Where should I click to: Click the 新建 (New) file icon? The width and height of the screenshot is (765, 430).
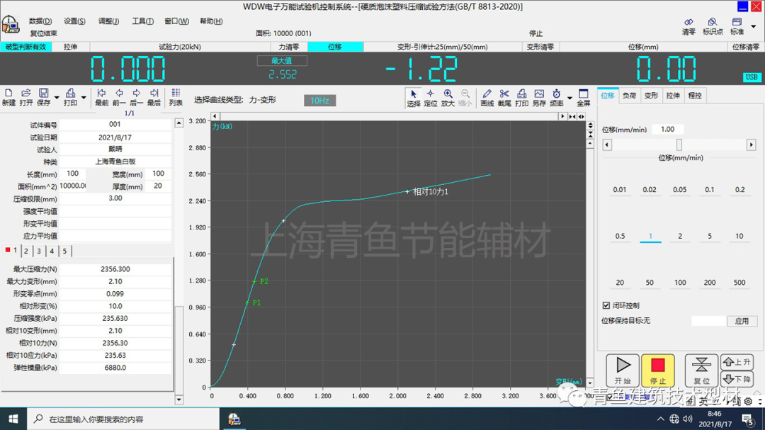click(x=8, y=97)
